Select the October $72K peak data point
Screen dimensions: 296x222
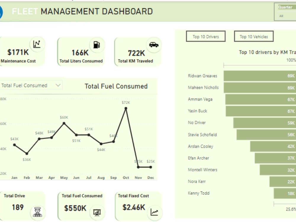126,108
